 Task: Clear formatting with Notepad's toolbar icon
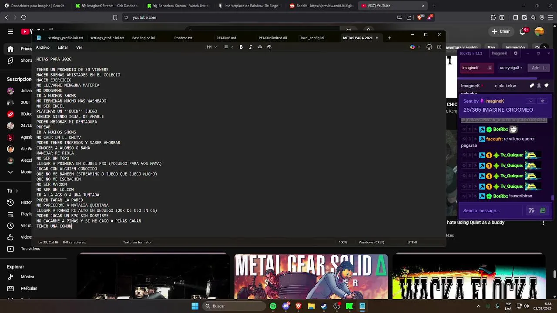269,47
